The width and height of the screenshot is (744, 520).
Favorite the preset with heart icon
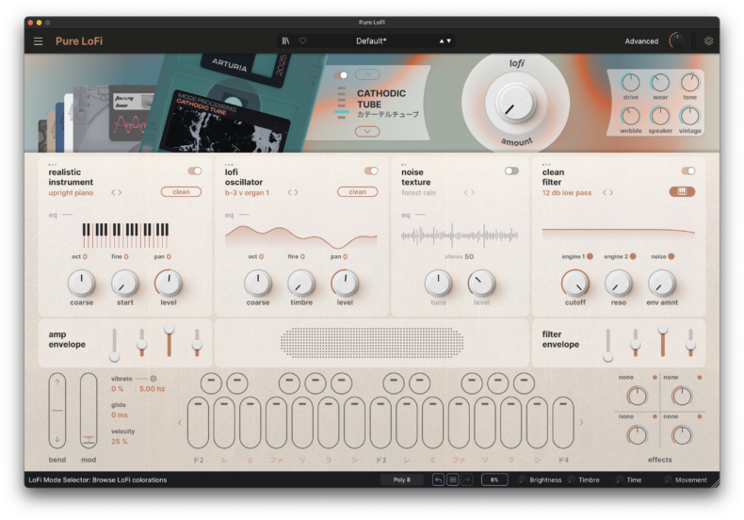[302, 41]
